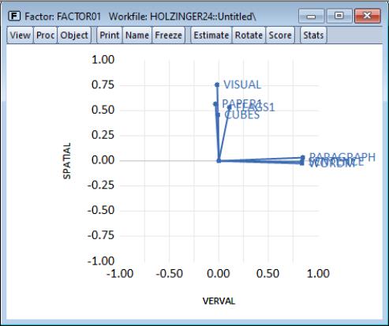Click the Rotate button
This screenshot has width=389, height=326.
(249, 35)
